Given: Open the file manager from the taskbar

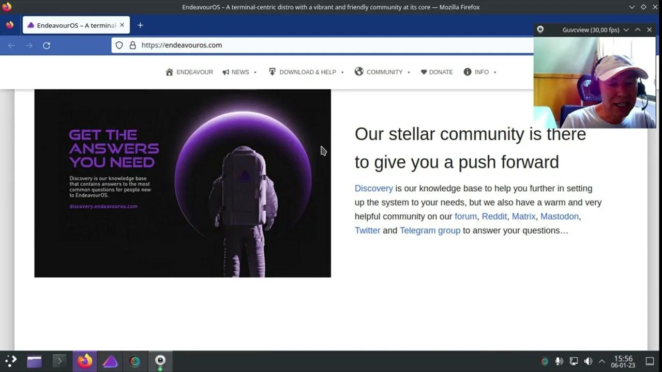Looking at the screenshot, I should coord(34,361).
